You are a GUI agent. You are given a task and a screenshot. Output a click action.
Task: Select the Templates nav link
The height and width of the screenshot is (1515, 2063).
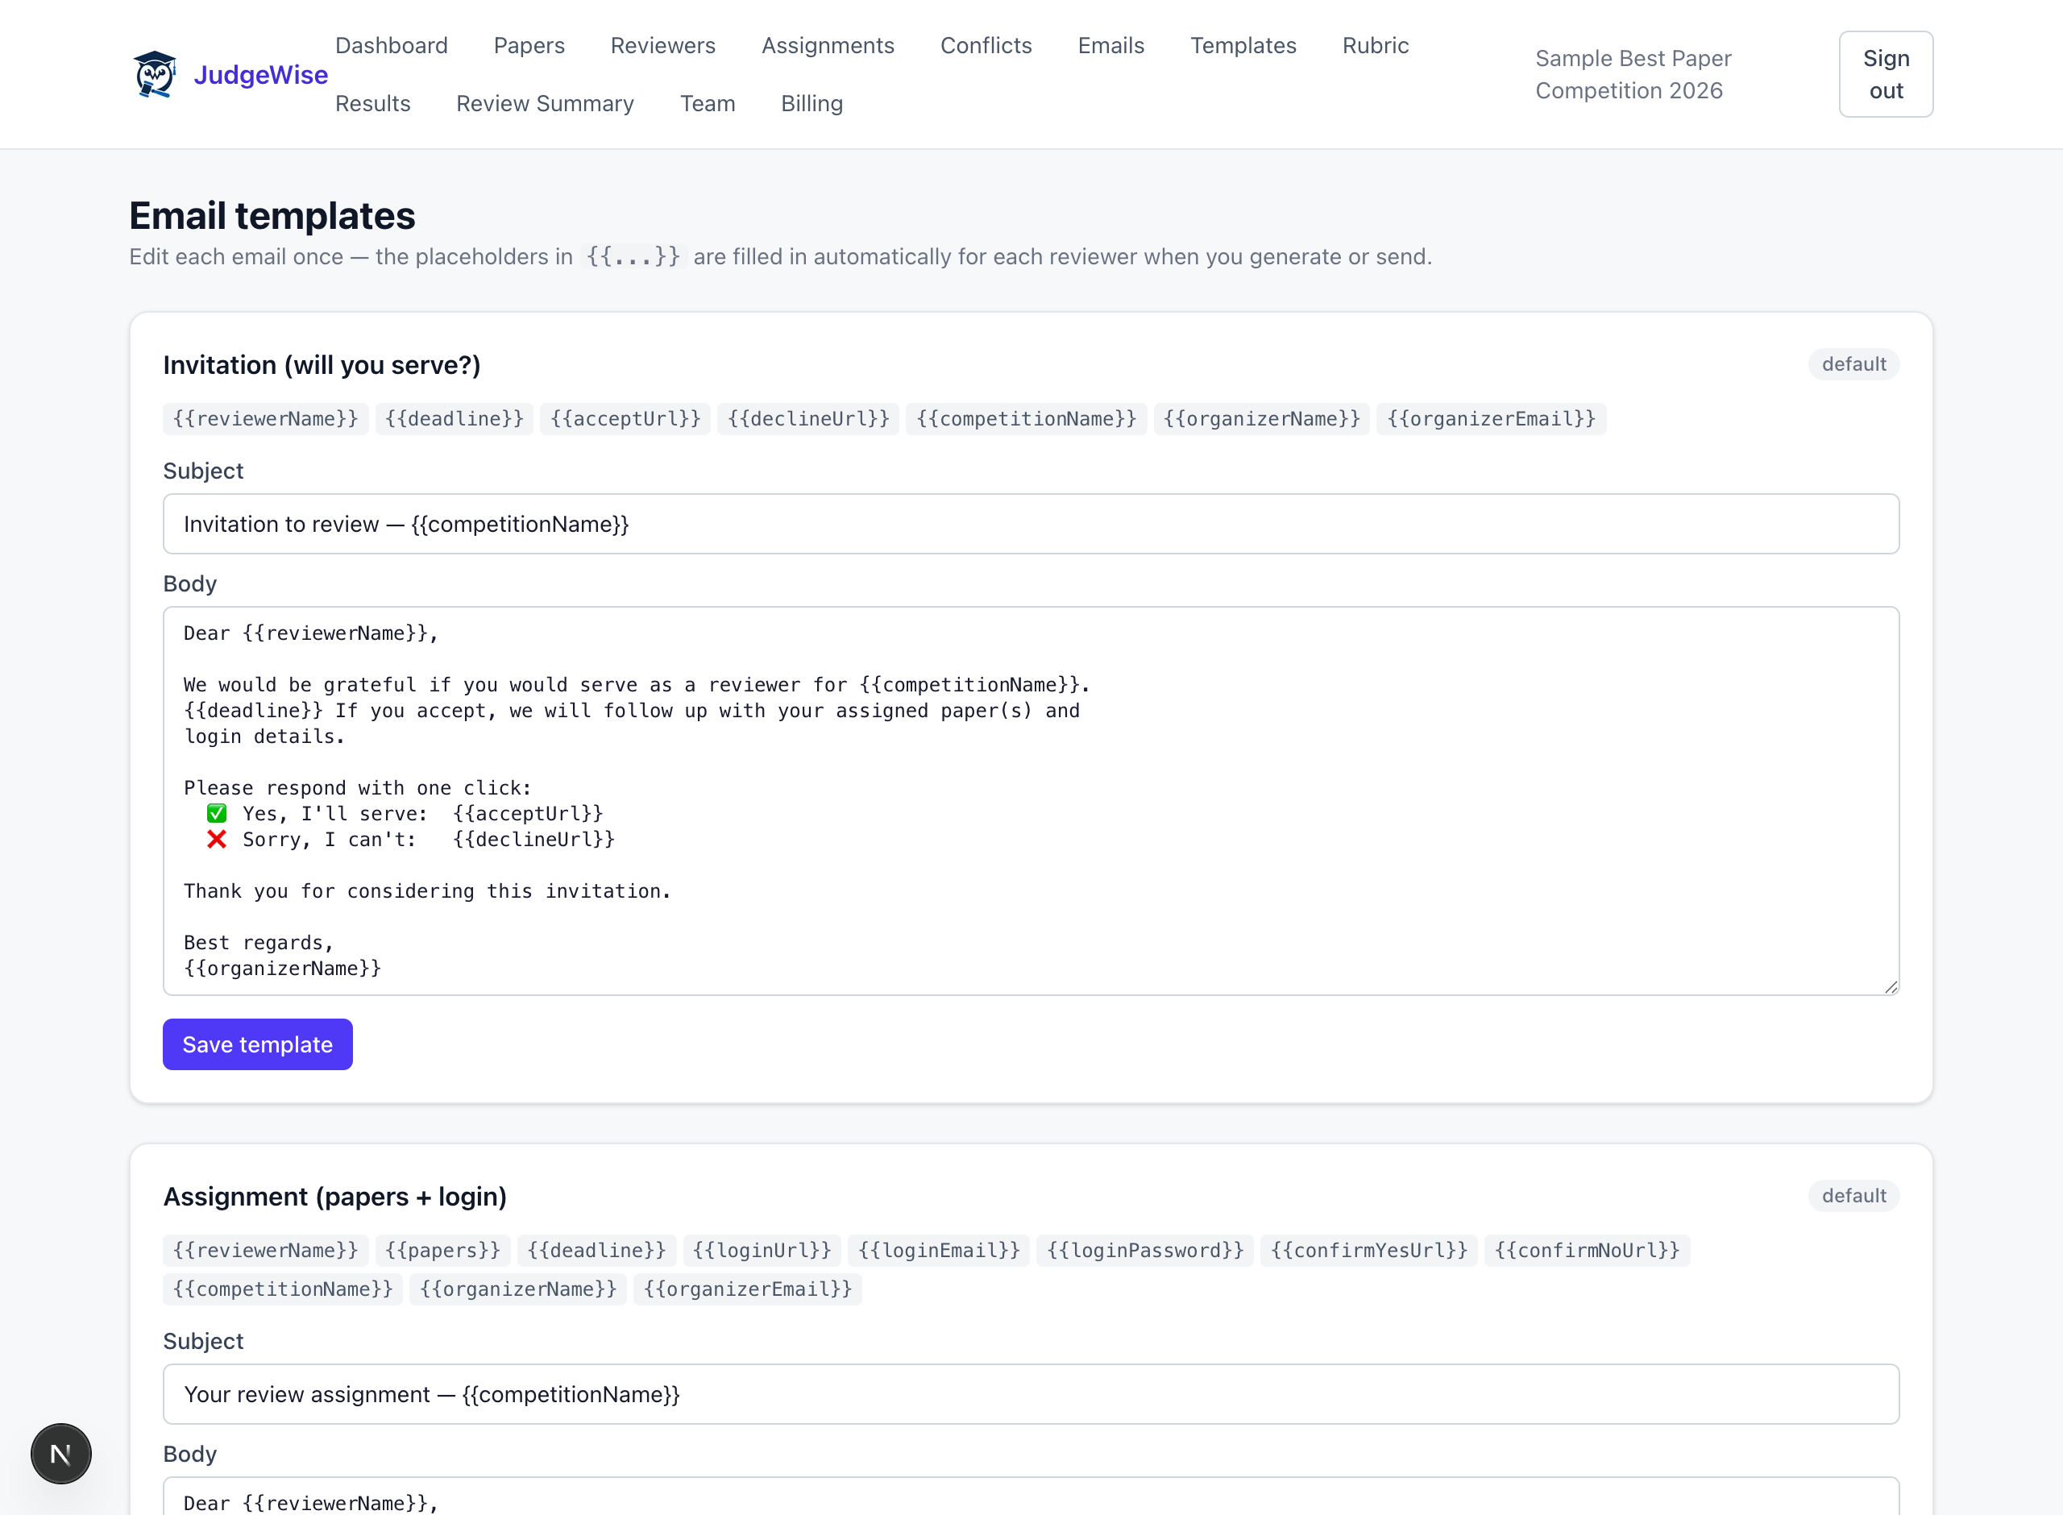click(x=1243, y=45)
